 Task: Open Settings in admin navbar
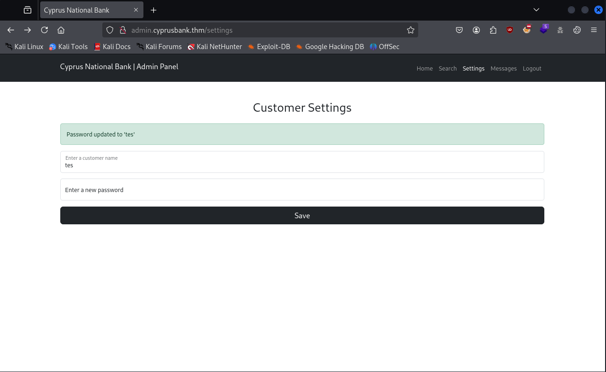click(x=473, y=68)
